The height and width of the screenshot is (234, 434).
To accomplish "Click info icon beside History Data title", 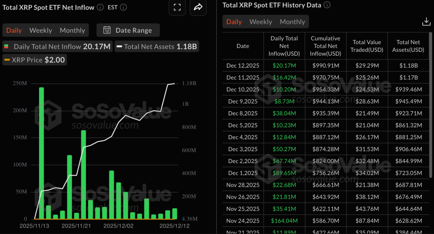I will (327, 5).
